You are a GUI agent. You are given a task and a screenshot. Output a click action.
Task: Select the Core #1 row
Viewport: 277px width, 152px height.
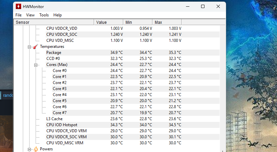click(x=136, y=77)
